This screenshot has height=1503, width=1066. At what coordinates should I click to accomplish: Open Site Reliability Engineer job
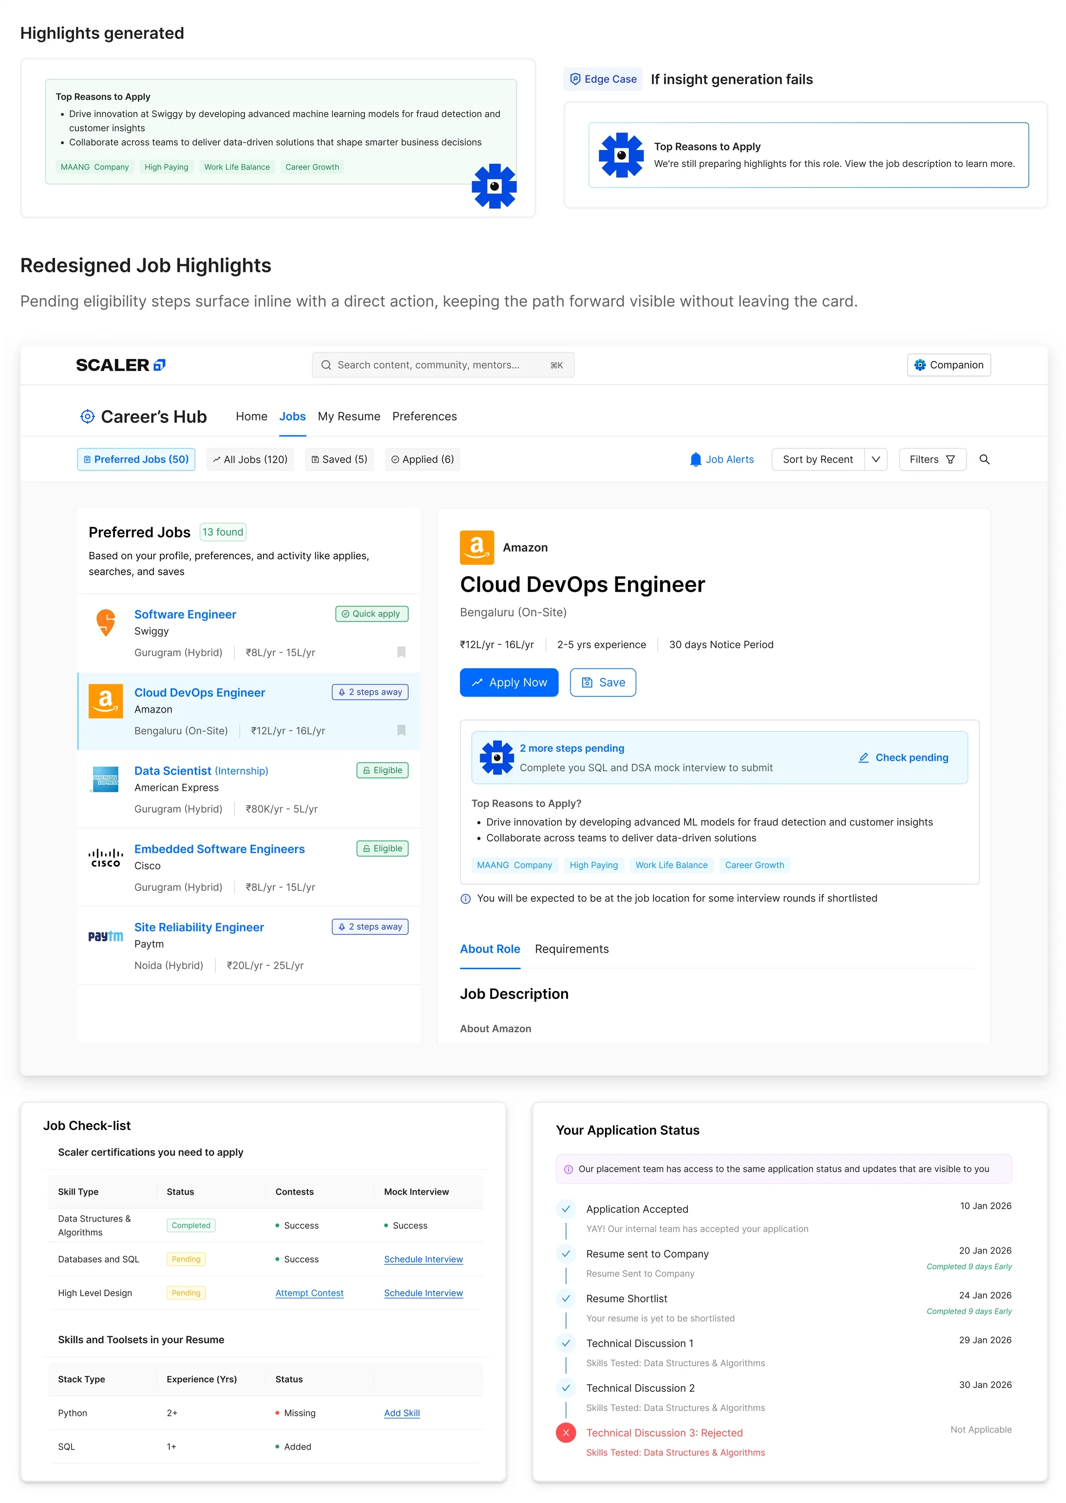(x=199, y=926)
